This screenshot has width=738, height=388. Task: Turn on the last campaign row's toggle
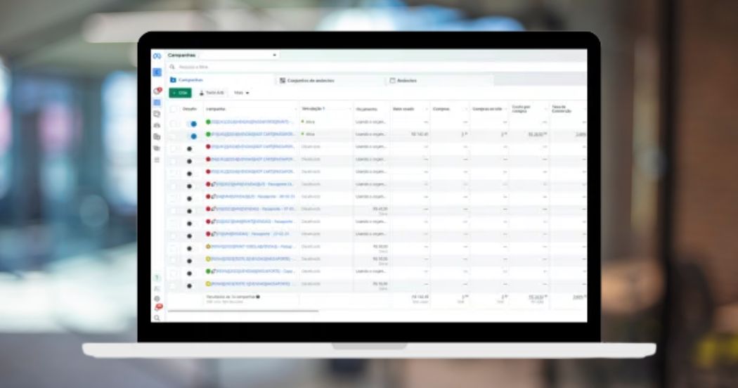point(189,285)
